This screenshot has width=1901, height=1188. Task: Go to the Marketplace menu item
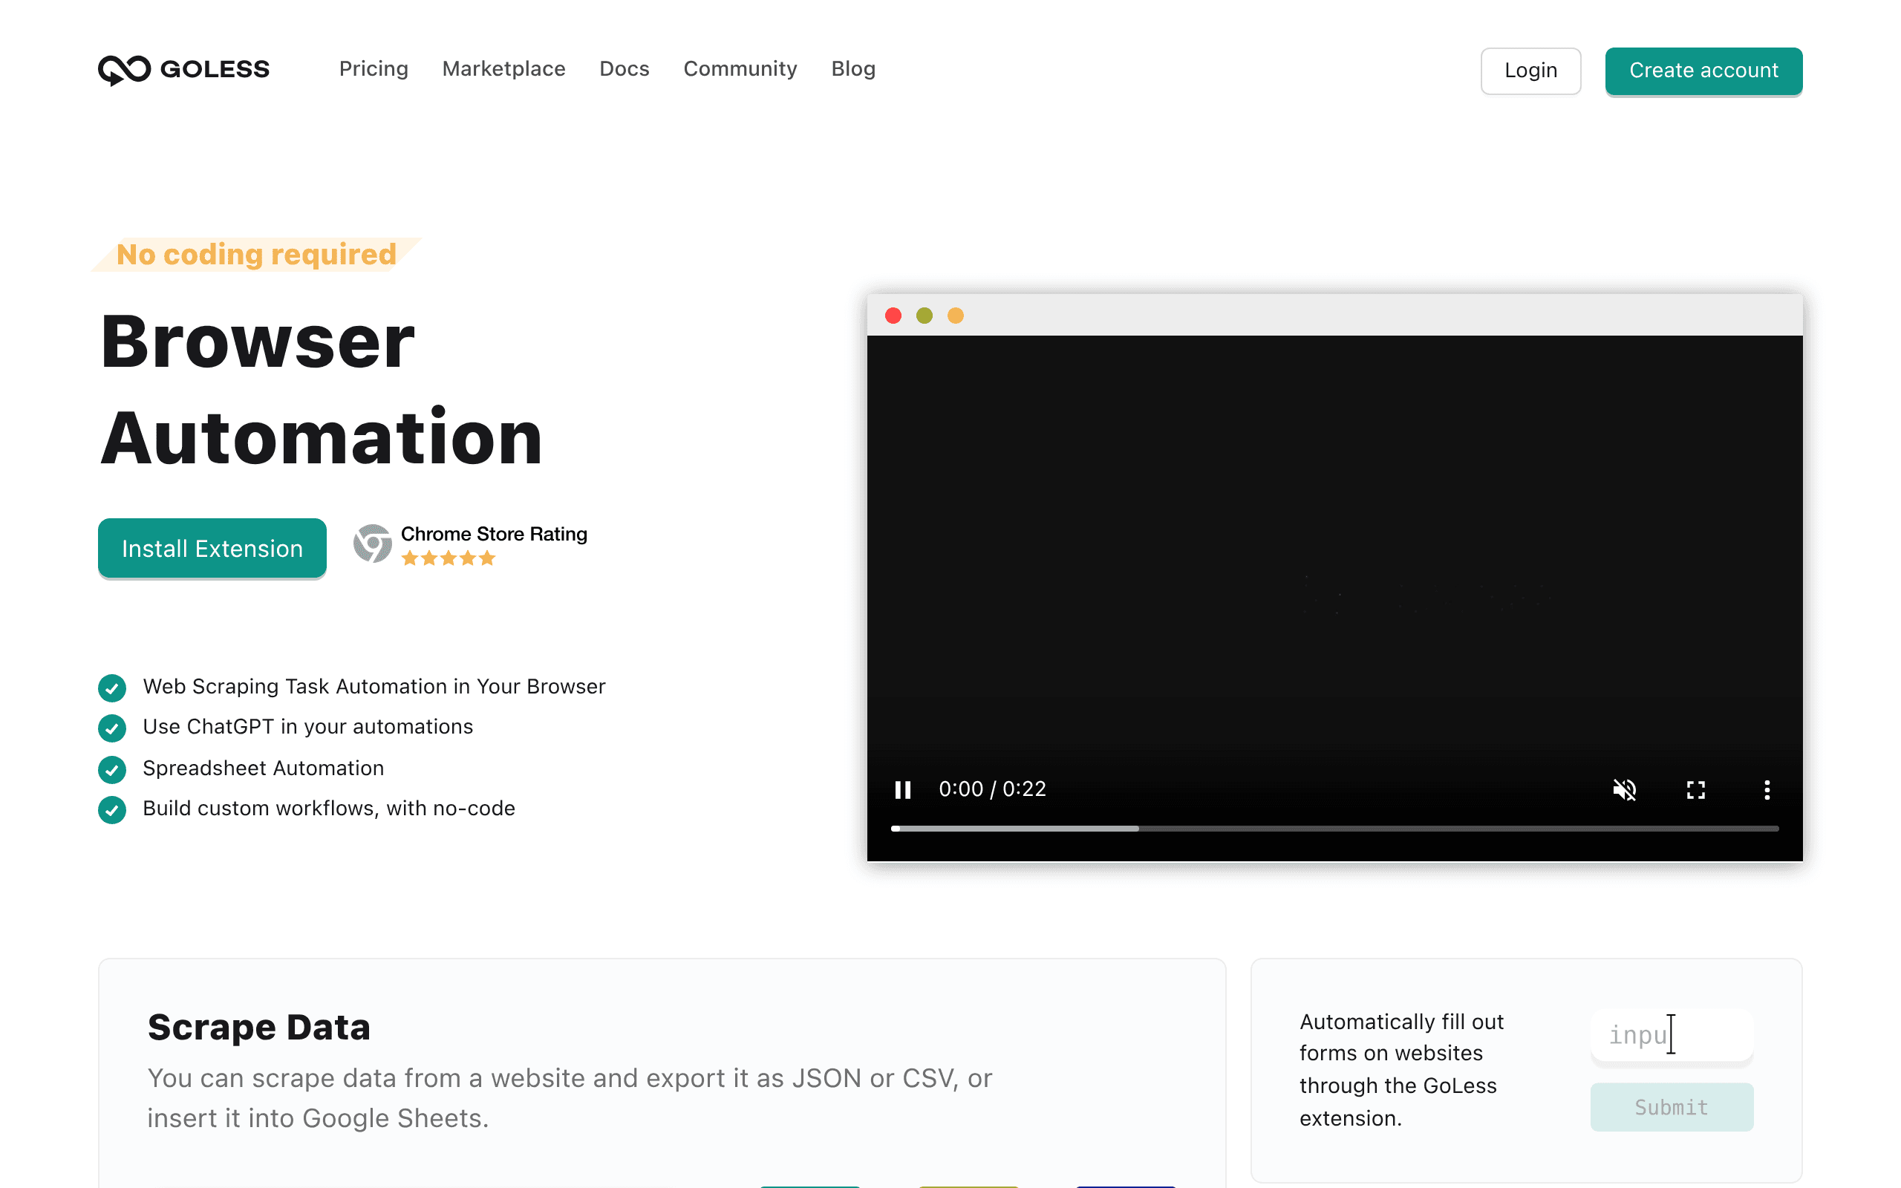pyautogui.click(x=503, y=69)
